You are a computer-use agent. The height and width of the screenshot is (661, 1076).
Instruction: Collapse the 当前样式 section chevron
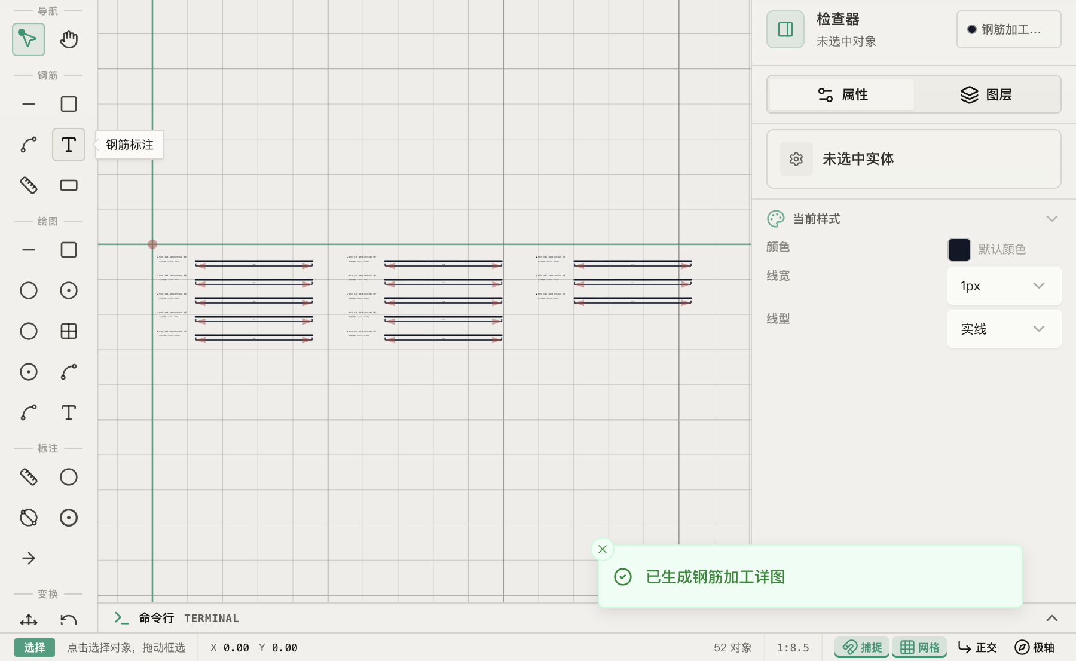pyautogui.click(x=1052, y=219)
